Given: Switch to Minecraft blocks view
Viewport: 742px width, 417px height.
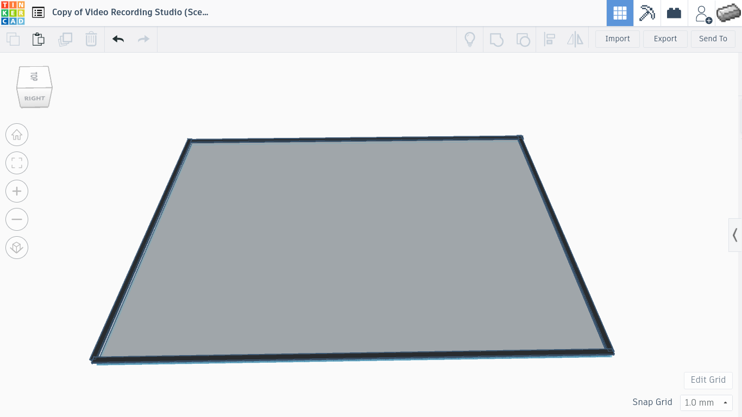Looking at the screenshot, I should [x=646, y=12].
